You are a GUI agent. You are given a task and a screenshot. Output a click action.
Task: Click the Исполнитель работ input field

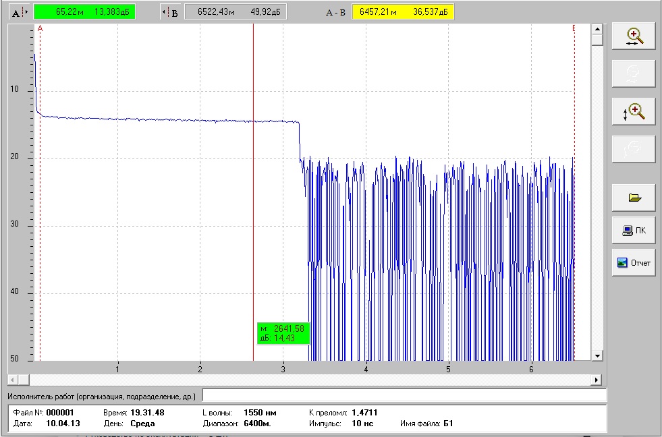(404, 396)
